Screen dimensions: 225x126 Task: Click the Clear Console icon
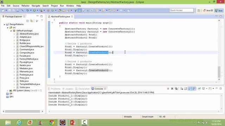pos(181,89)
